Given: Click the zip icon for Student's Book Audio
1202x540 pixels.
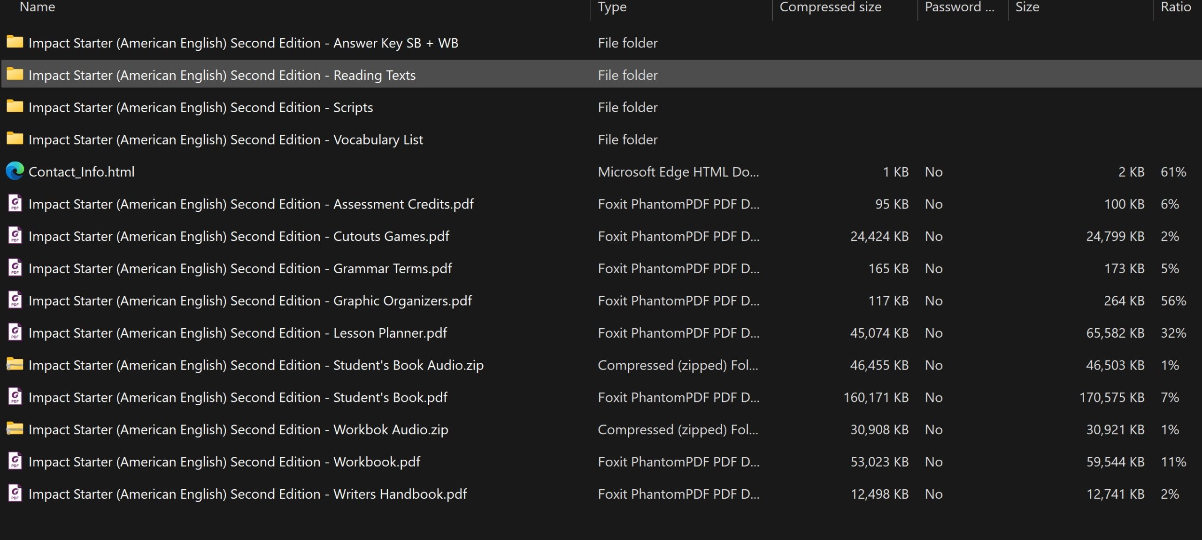Looking at the screenshot, I should 15,365.
